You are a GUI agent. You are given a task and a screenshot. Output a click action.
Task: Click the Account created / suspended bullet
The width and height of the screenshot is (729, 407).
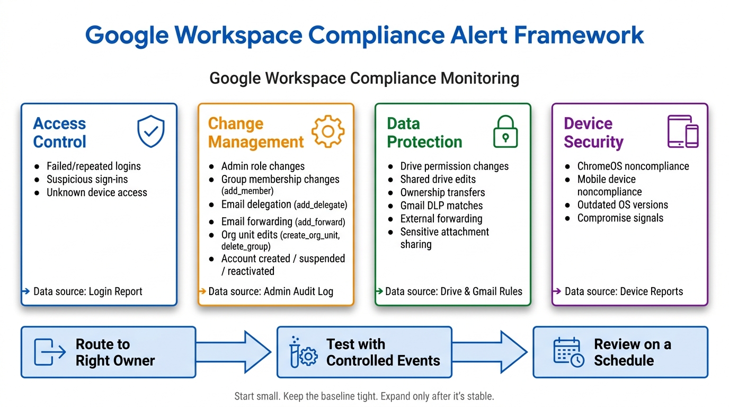click(277, 264)
